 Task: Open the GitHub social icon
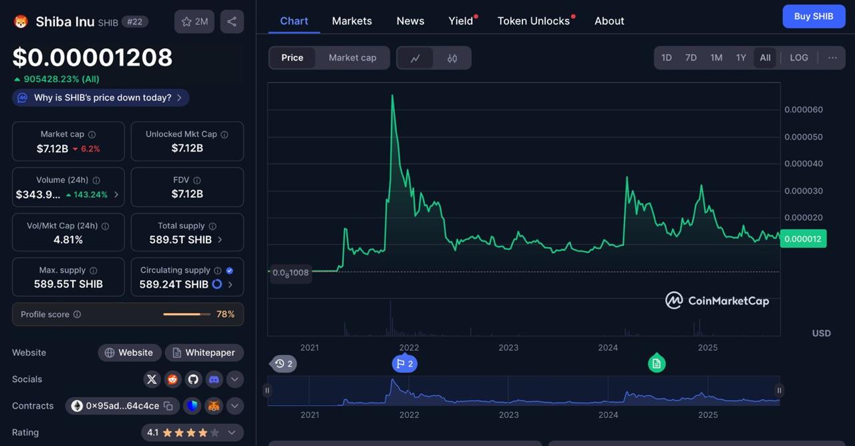[x=193, y=379]
